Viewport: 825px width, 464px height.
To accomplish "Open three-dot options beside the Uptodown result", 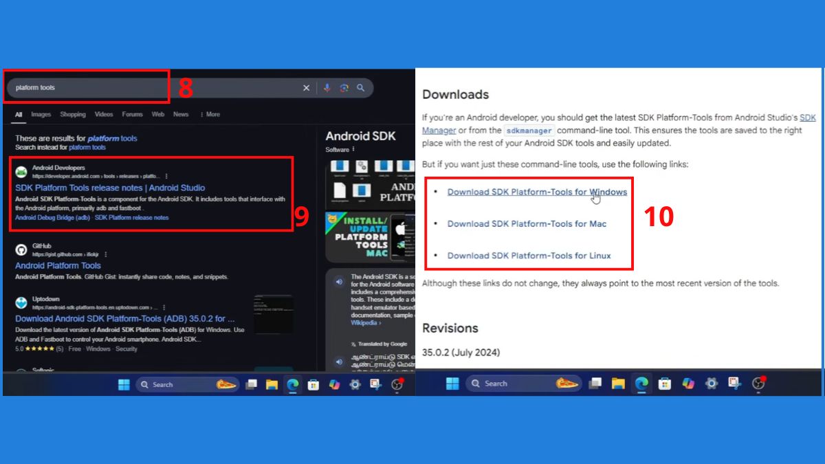I will (x=164, y=307).
